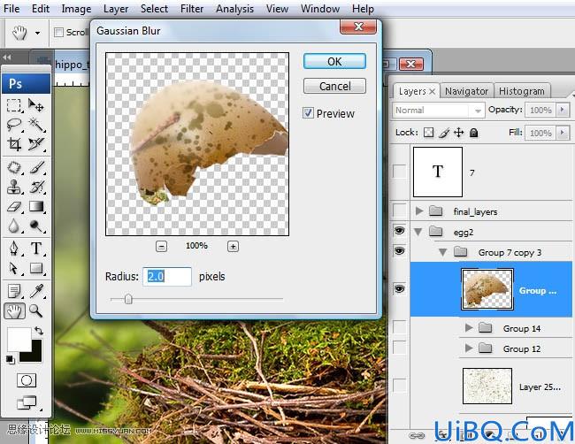This screenshot has width=575, height=444.
Task: Select the History Brush tool
Action: pos(36,187)
